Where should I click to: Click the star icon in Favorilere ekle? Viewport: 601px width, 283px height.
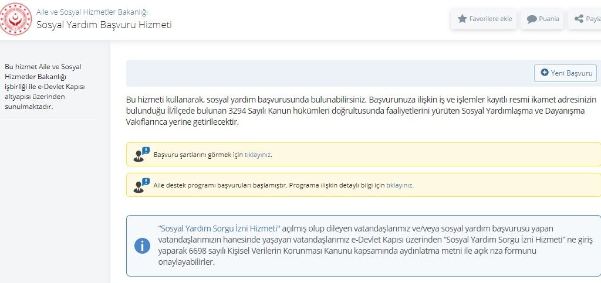click(x=462, y=19)
